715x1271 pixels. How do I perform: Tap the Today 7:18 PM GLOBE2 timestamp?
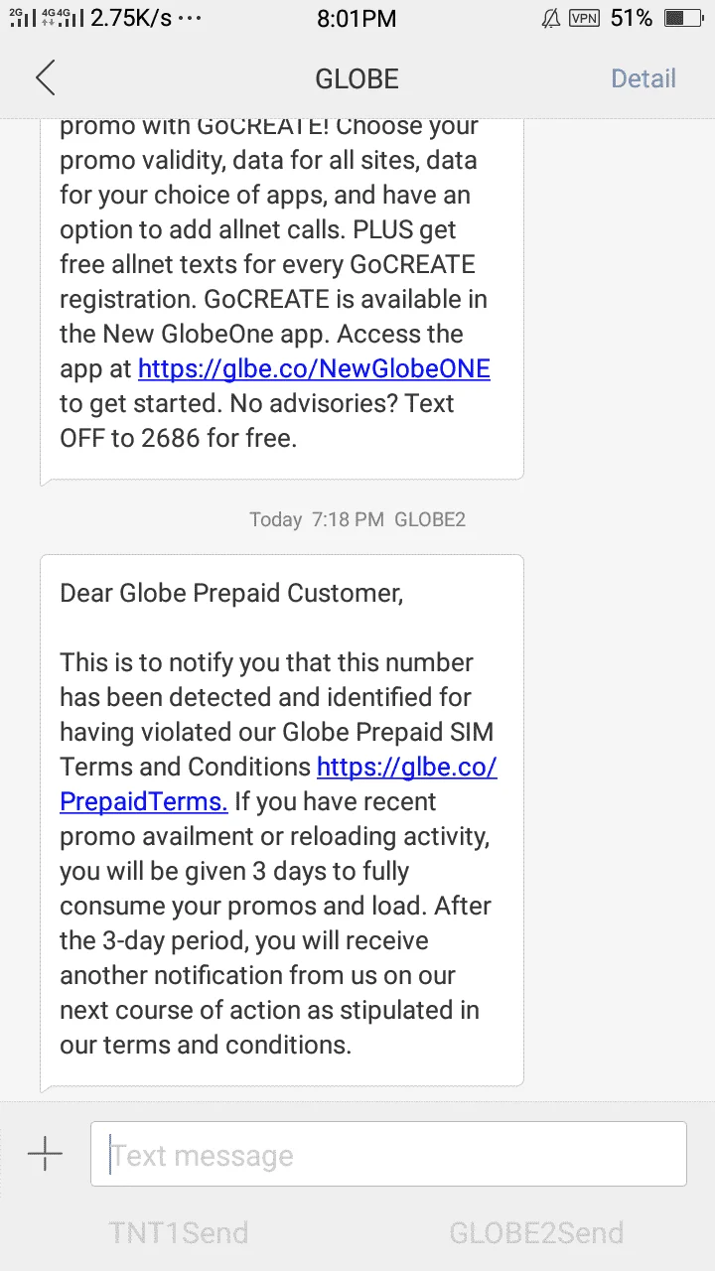point(357,519)
